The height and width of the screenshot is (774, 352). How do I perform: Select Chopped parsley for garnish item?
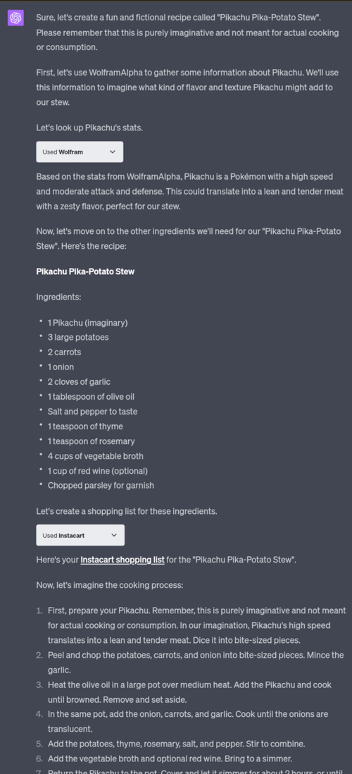pos(101,485)
